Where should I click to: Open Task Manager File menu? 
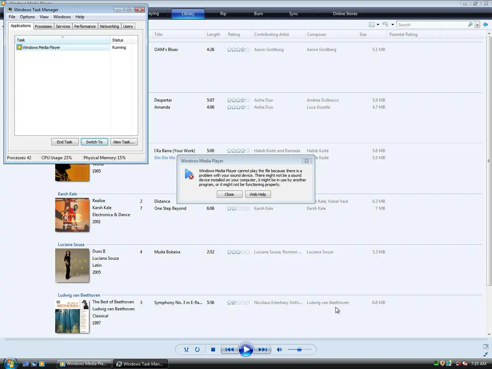point(12,17)
